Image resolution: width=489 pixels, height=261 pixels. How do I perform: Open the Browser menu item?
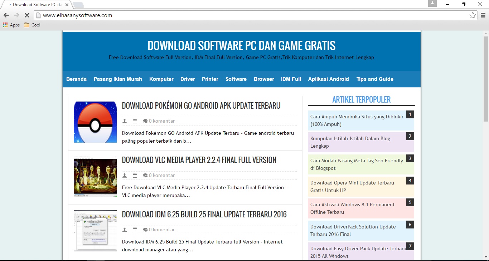tap(264, 79)
